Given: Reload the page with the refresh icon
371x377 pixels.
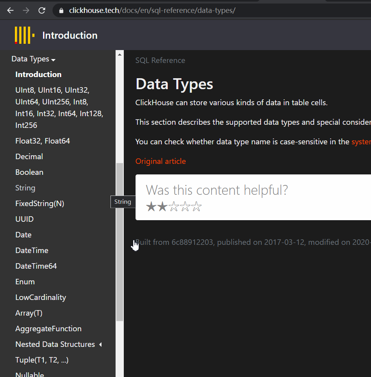Looking at the screenshot, I should (42, 11).
